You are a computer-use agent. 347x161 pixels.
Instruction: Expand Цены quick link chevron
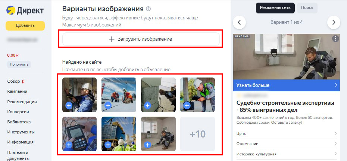click(335, 133)
